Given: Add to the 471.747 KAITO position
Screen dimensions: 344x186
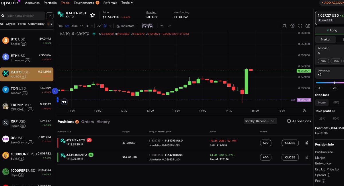Looking at the screenshot, I should [266, 143].
